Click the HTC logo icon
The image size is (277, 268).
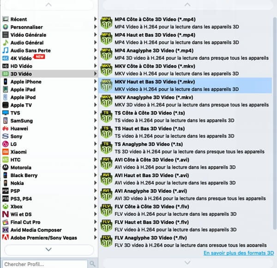(5, 160)
